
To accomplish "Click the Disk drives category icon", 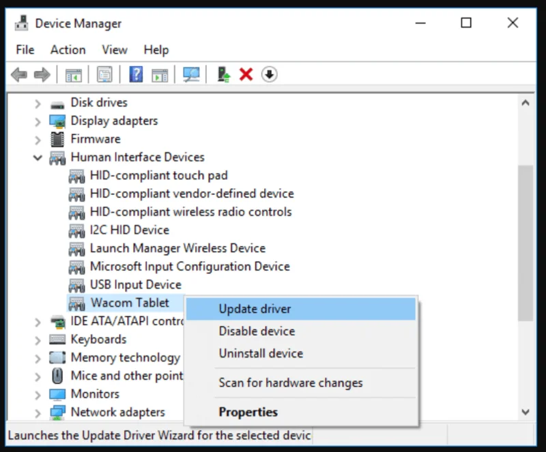I will pyautogui.click(x=57, y=104).
